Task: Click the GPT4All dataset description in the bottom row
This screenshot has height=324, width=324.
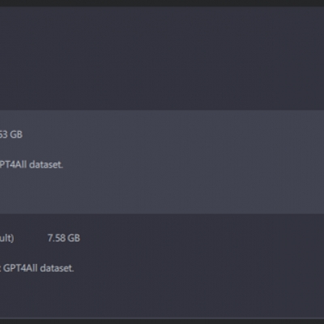Action: click(37, 268)
